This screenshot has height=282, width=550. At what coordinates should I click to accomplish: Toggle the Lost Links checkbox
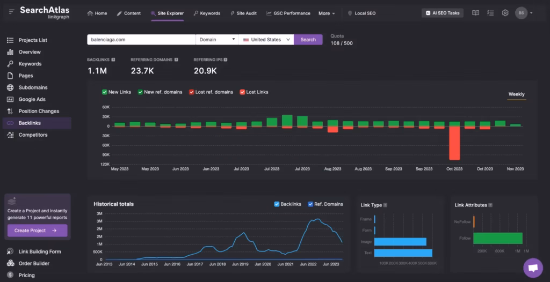pyautogui.click(x=242, y=92)
